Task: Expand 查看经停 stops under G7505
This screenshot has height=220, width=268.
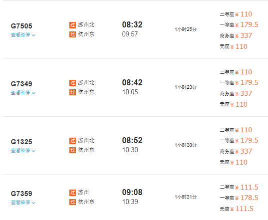Action: click(x=23, y=35)
